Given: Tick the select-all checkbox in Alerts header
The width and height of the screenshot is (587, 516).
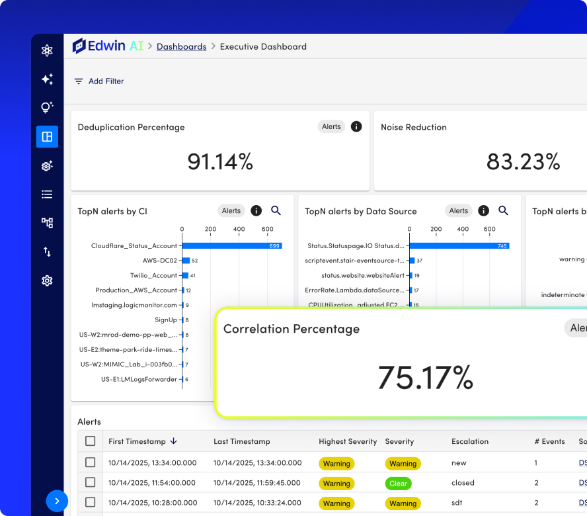Looking at the screenshot, I should pos(90,441).
